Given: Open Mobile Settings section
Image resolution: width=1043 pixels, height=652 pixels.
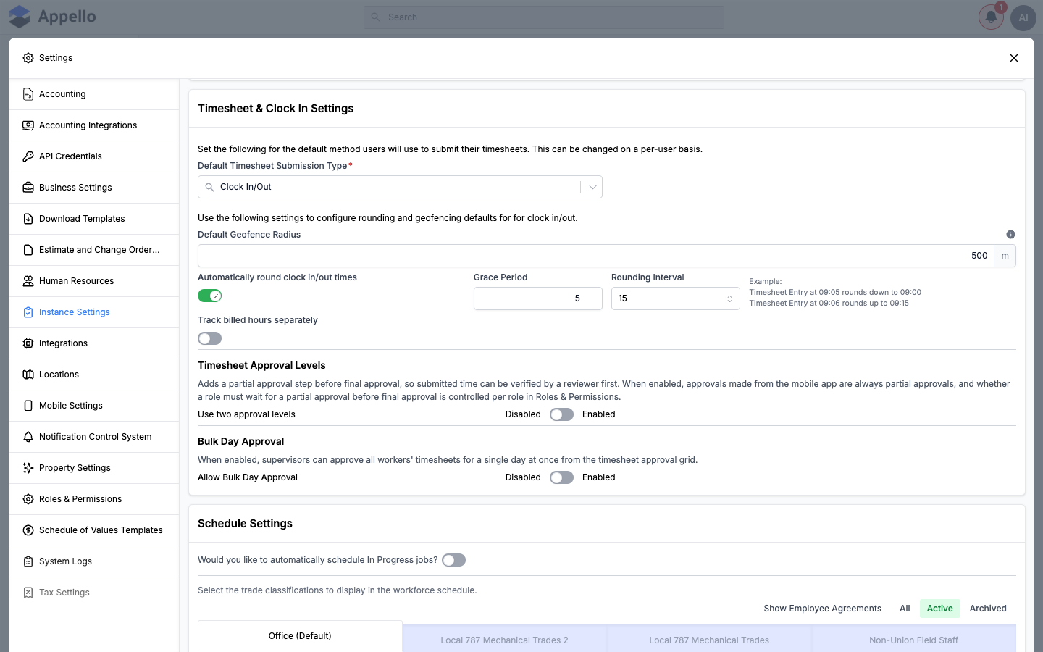Looking at the screenshot, I should pos(93,406).
